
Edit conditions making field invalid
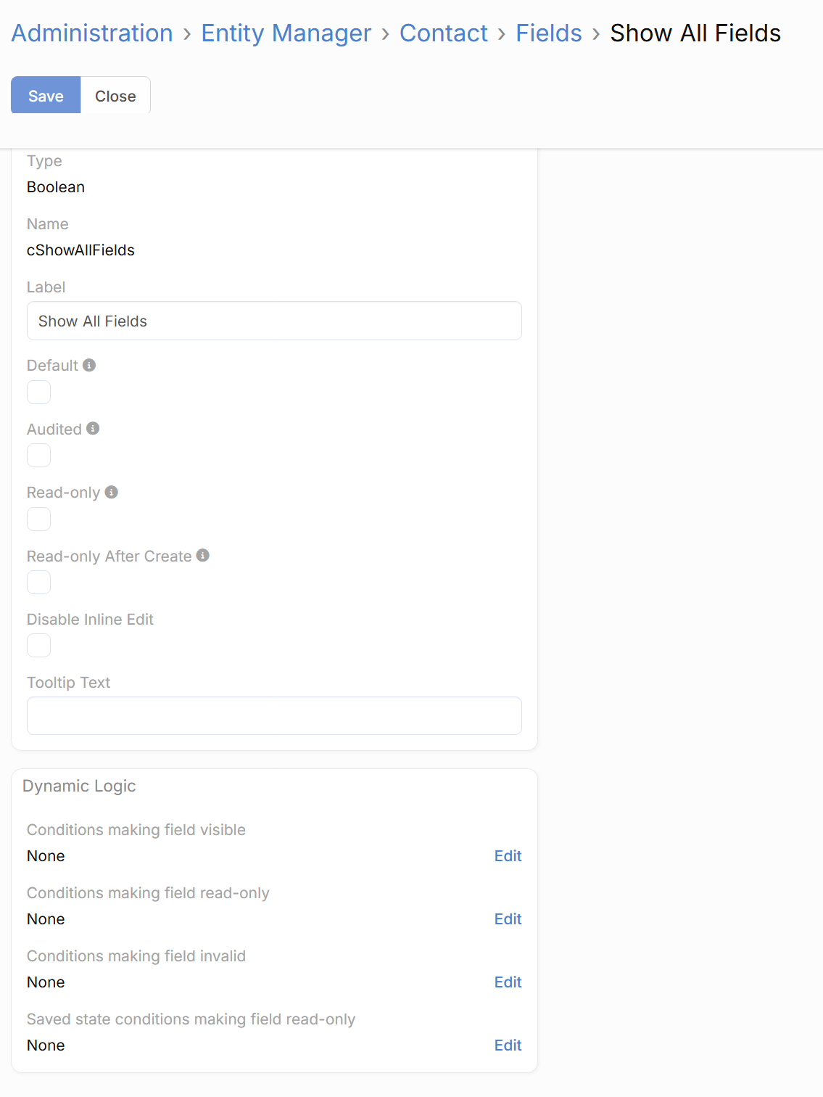pos(508,982)
